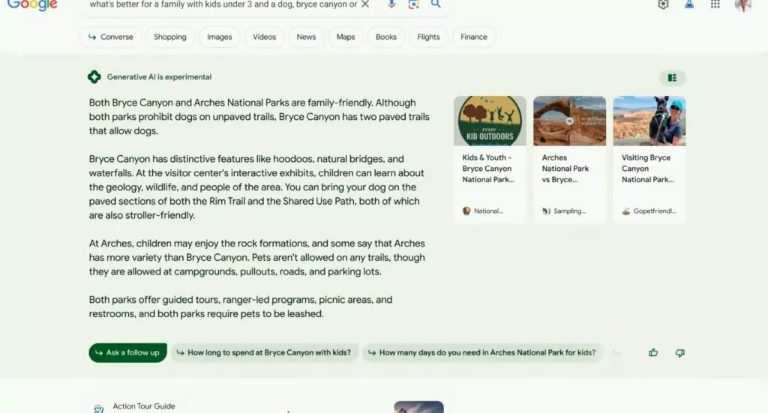Open Google Lens image search
The image size is (768, 413).
[413, 4]
